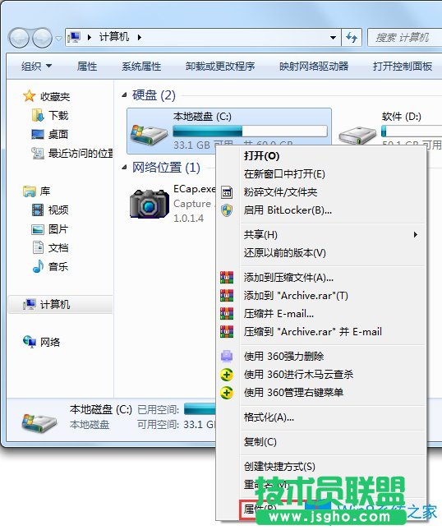Click the D: drive usage bar
The height and width of the screenshot is (530, 442).
(412, 131)
